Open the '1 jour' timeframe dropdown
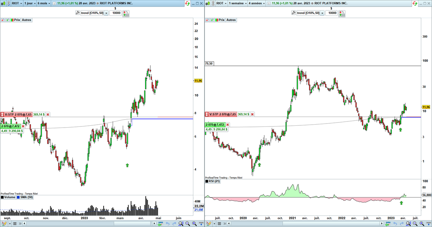 point(30,3)
